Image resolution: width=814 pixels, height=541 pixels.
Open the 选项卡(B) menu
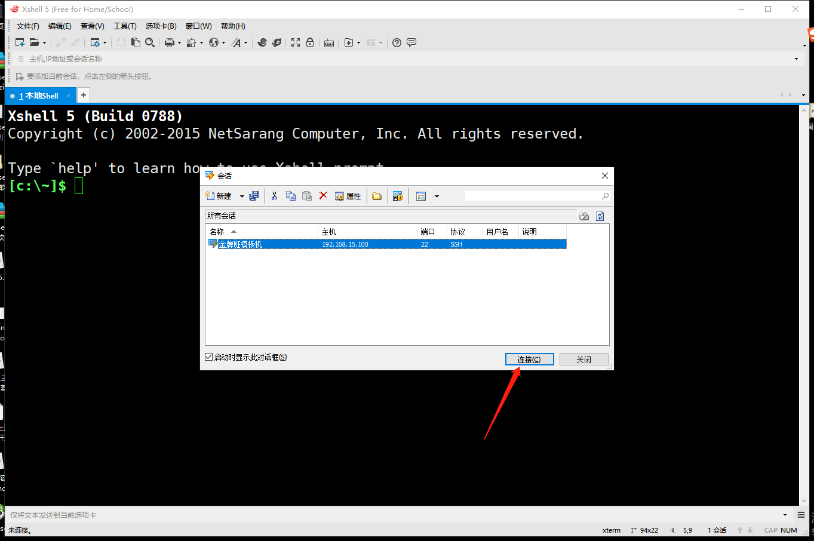tap(161, 26)
